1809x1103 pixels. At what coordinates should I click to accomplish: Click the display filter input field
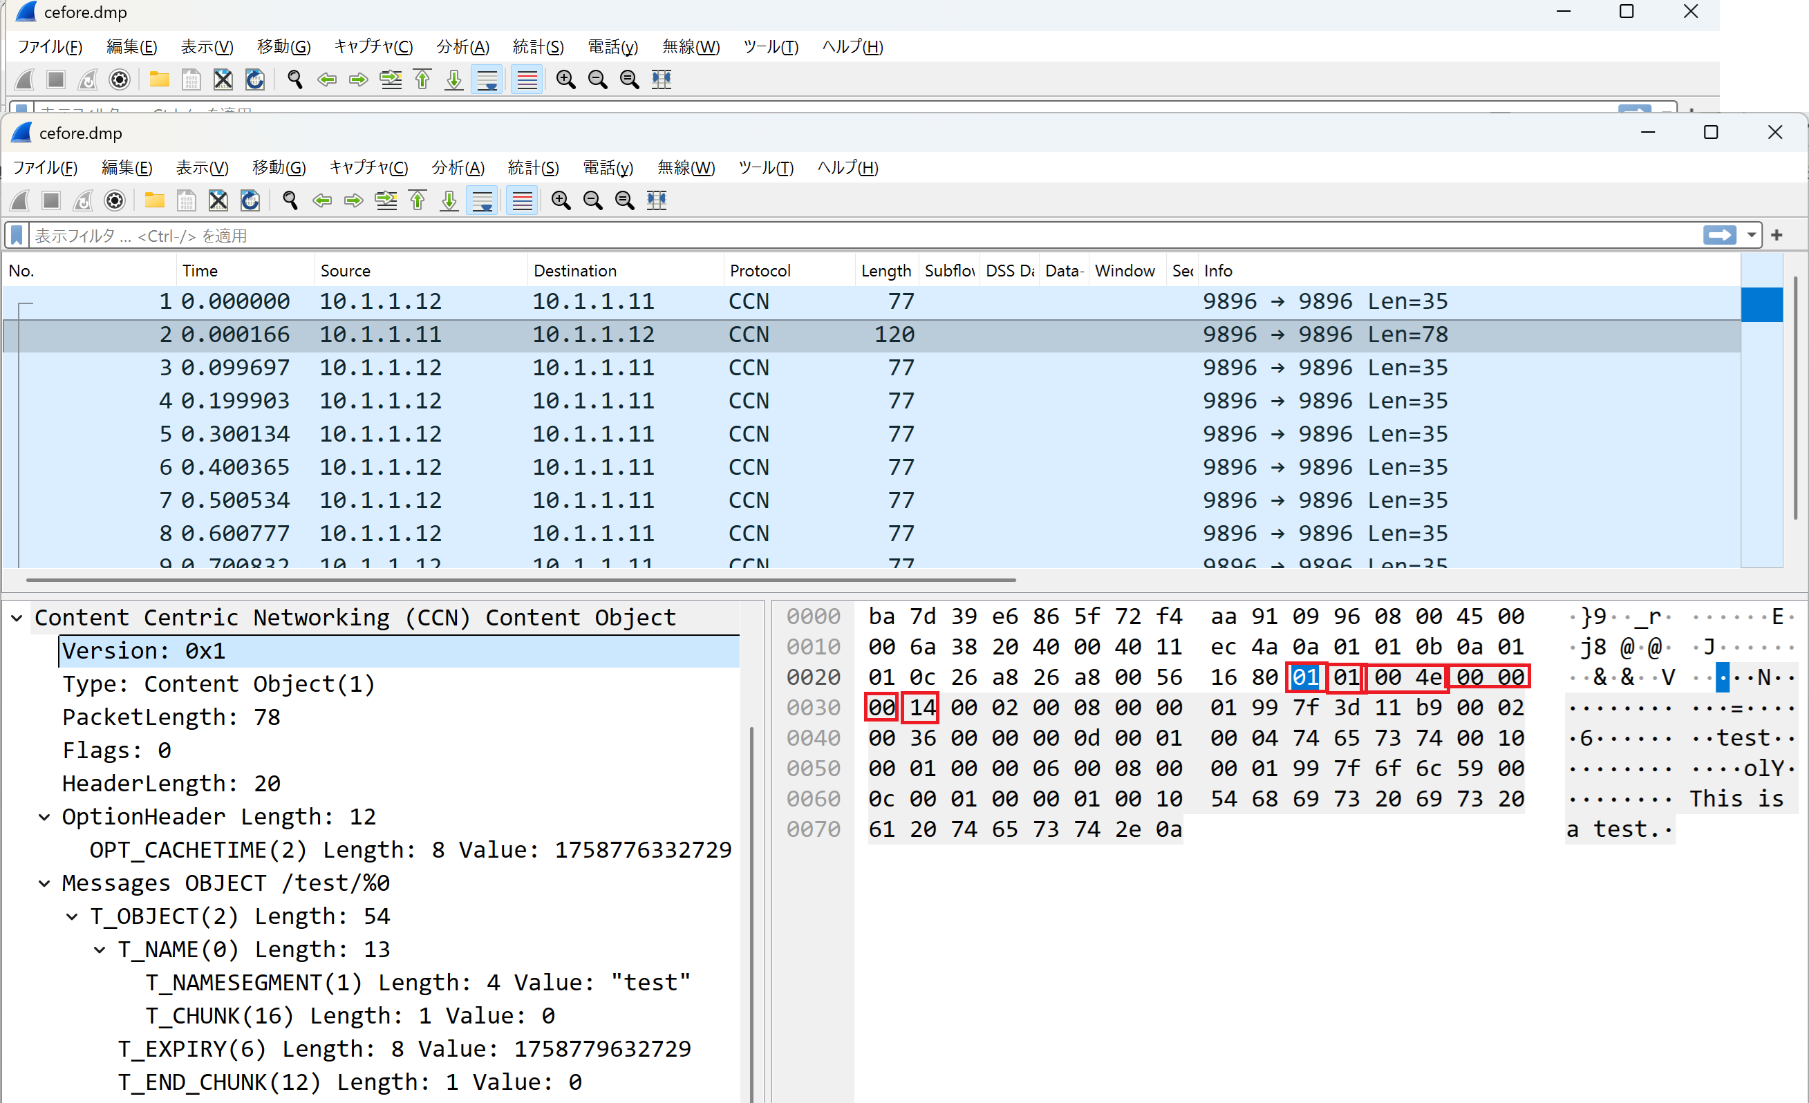click(807, 236)
